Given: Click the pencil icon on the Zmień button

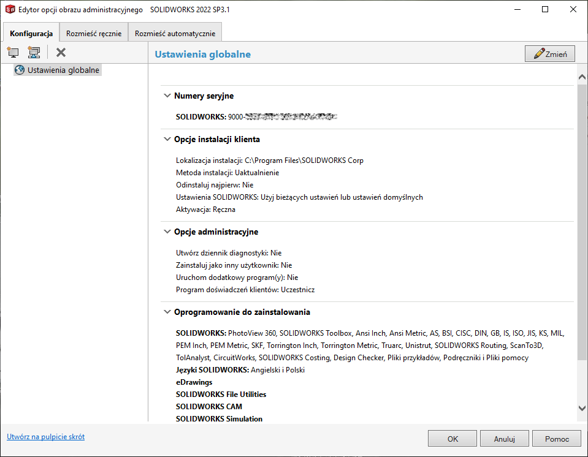Looking at the screenshot, I should coord(540,53).
